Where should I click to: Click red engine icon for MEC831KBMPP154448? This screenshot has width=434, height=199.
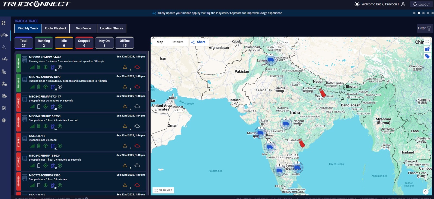coord(137,67)
